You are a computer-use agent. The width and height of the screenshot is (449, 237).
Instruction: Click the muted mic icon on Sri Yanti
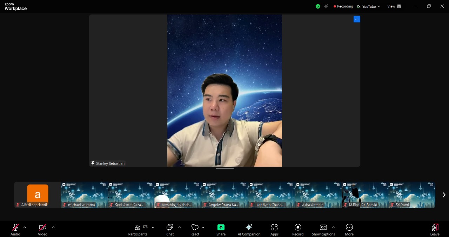(x=392, y=205)
